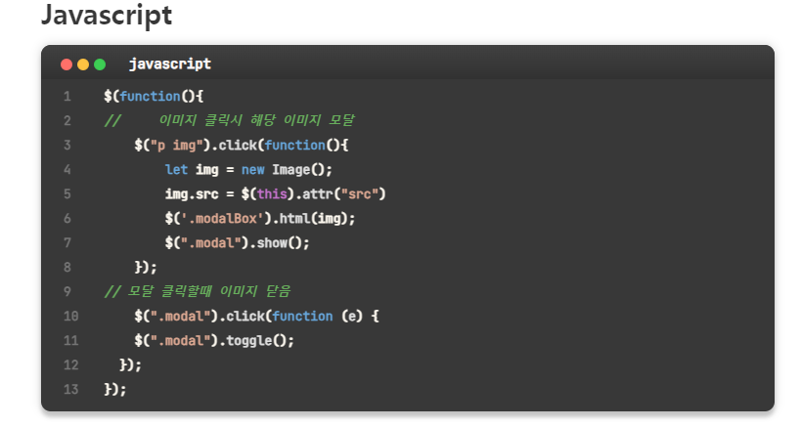Click line number 1
Image resolution: width=801 pixels, height=427 pixels.
67,97
